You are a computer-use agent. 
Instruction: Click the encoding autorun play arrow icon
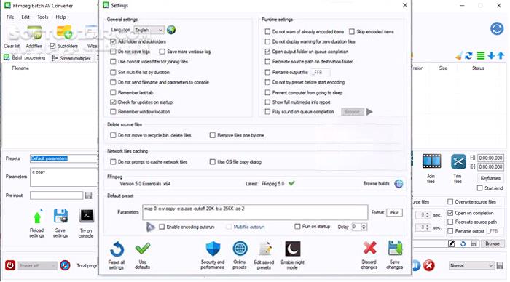(x=150, y=227)
